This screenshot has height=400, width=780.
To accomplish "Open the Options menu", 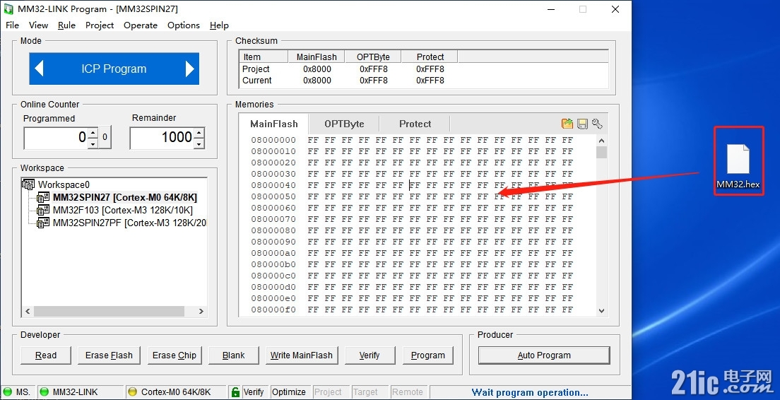I will (x=184, y=25).
